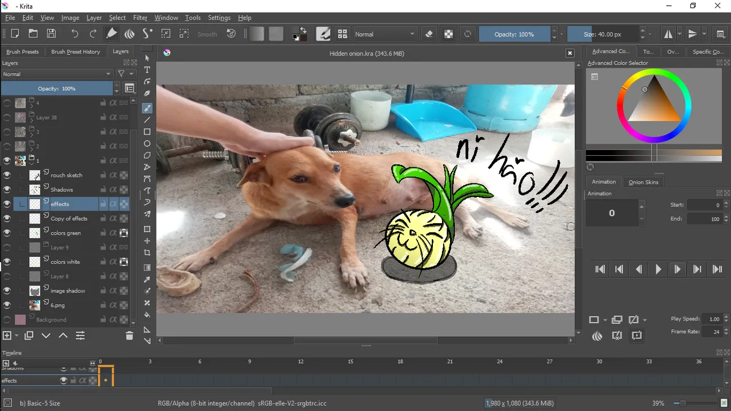
Task: Toggle eraser mode icon in toolbar
Action: (x=429, y=34)
